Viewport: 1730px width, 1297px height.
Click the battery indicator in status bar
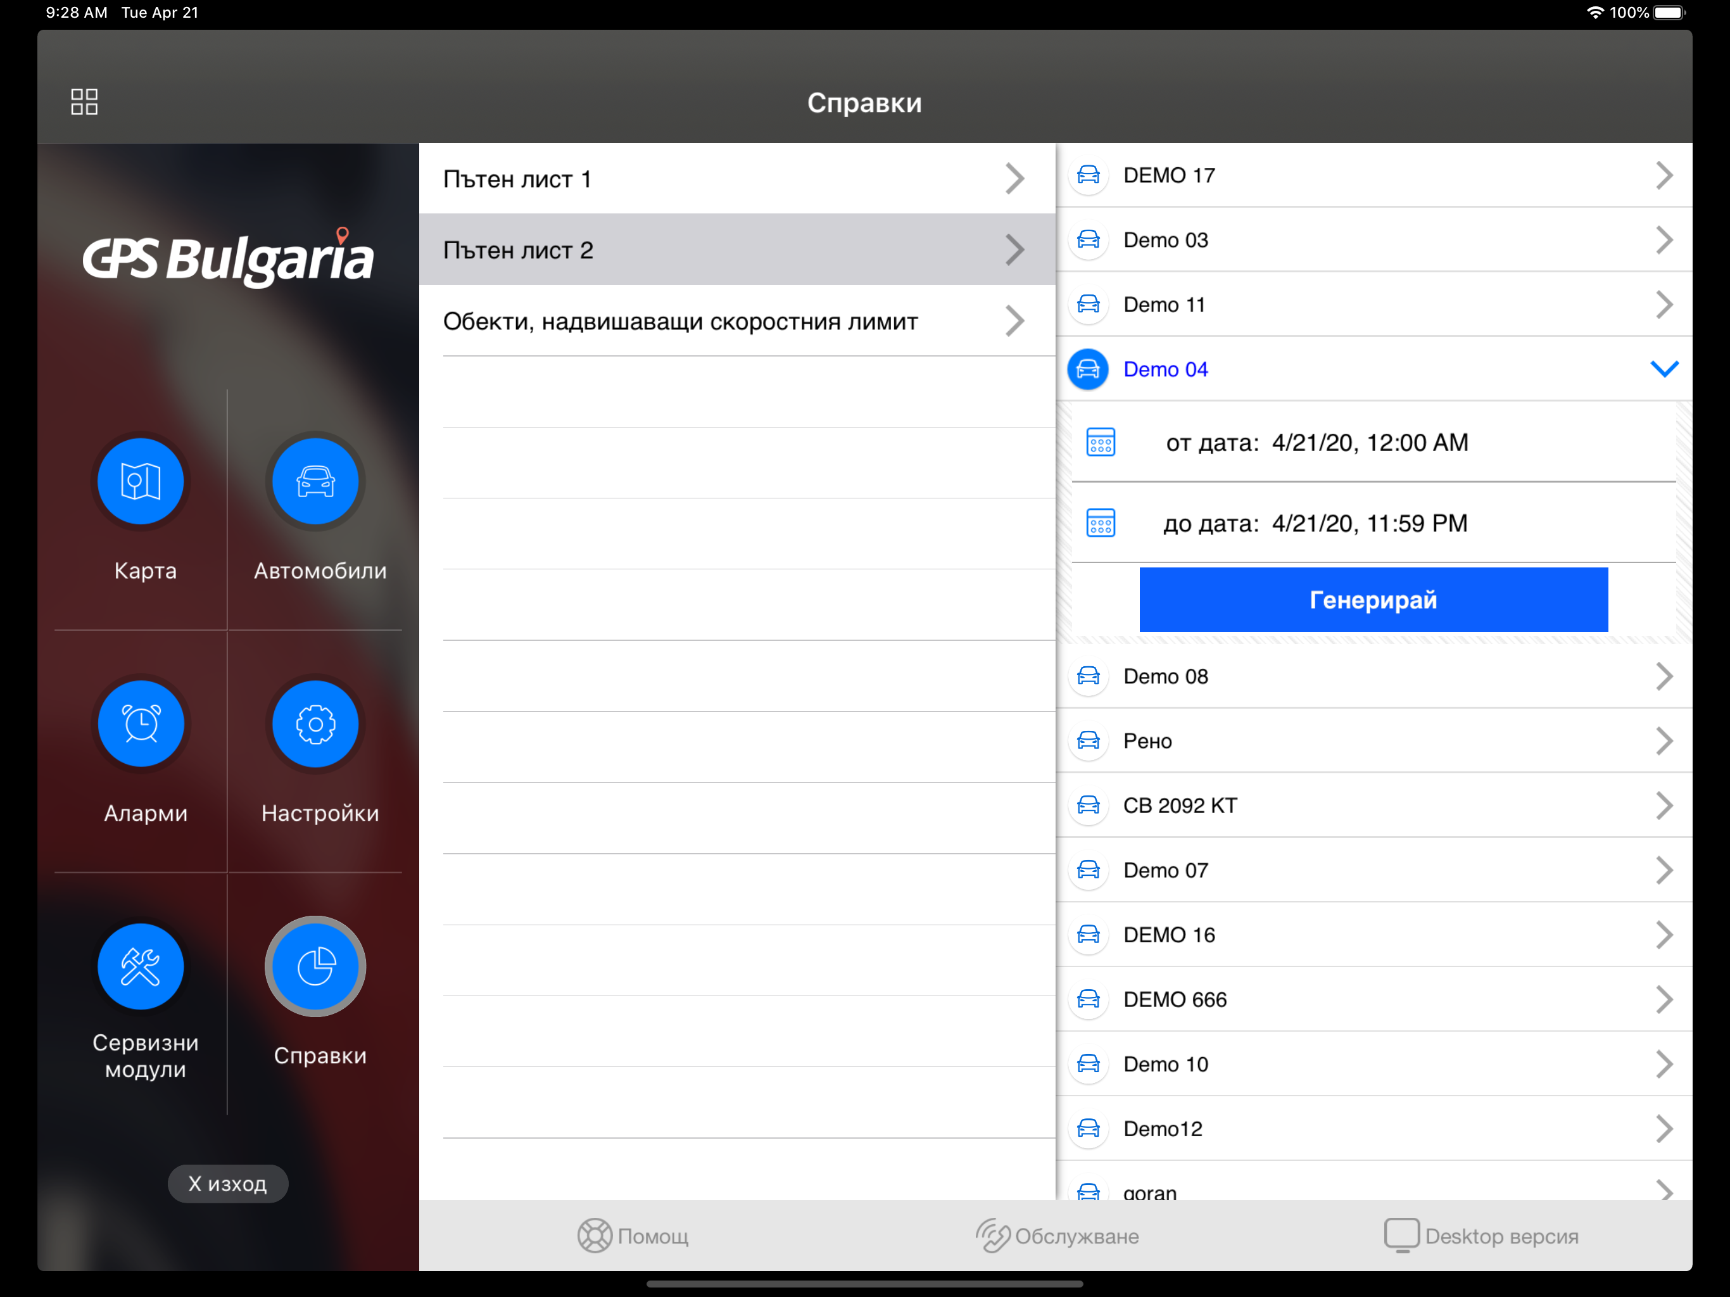click(1670, 13)
